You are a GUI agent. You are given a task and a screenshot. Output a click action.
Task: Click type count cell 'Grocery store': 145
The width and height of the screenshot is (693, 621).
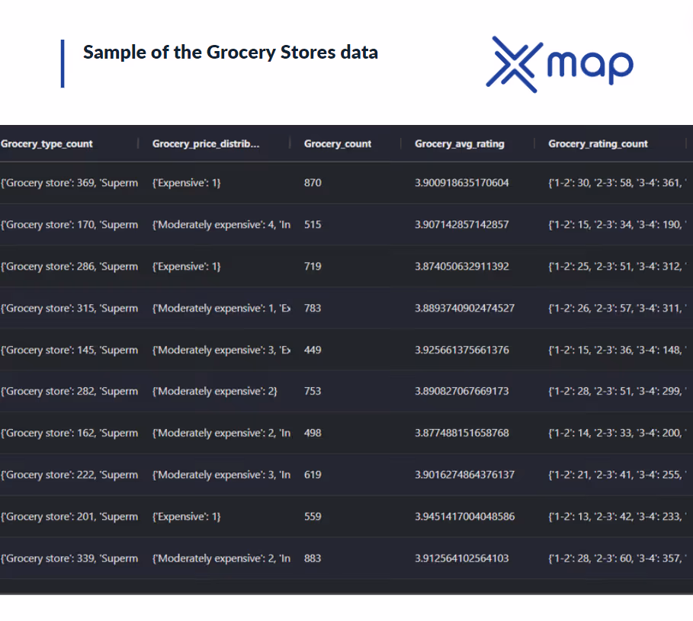point(69,350)
